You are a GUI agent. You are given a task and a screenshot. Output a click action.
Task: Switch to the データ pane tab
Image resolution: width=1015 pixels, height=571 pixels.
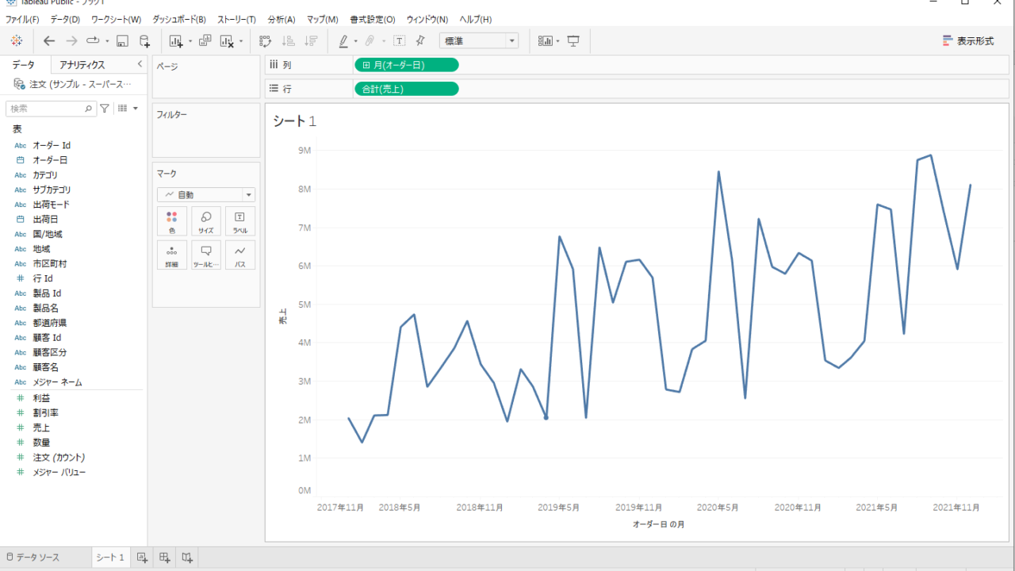point(24,65)
